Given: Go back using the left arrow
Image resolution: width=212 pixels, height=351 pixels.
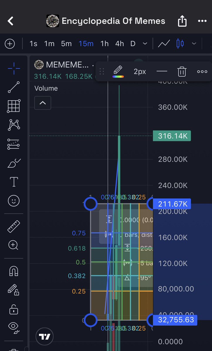Looking at the screenshot, I should 11,21.
